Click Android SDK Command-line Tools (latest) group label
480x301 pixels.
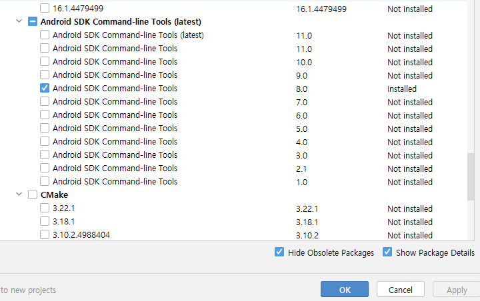click(x=121, y=22)
